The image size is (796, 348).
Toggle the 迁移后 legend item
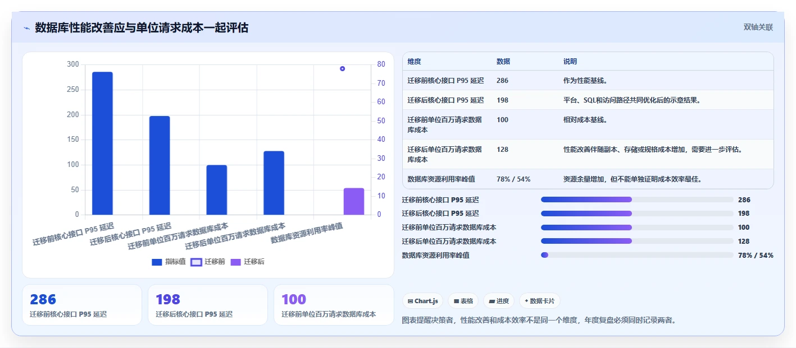coord(248,262)
